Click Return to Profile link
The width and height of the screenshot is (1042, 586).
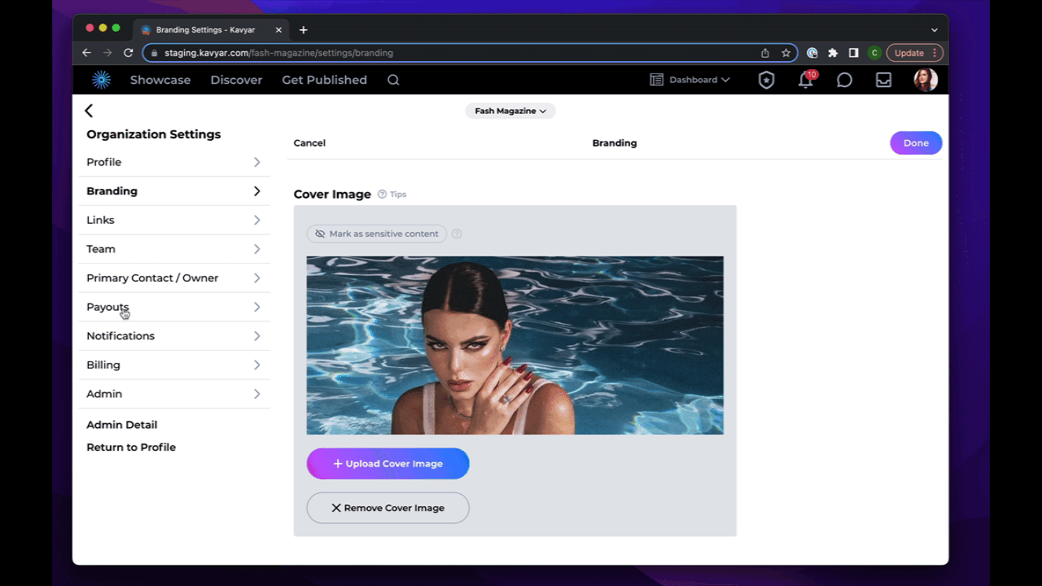pos(131,447)
